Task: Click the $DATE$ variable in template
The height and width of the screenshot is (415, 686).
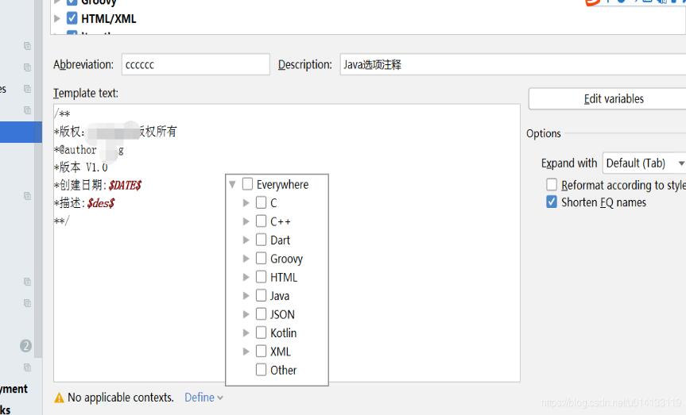Action: pos(125,186)
